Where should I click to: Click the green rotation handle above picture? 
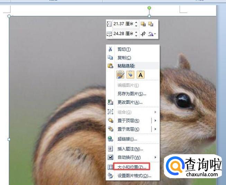coord(149,8)
